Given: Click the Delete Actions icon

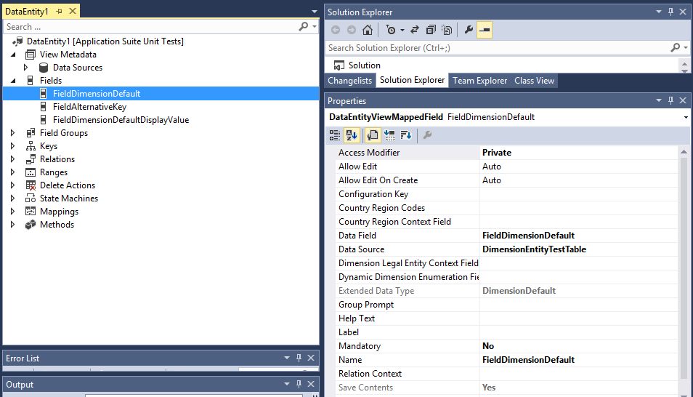Looking at the screenshot, I should point(31,185).
